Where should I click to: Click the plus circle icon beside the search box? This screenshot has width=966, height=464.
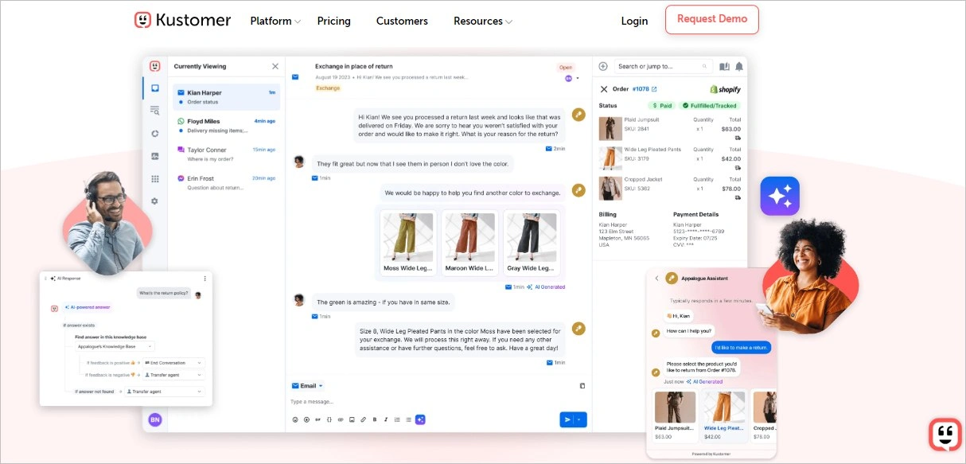pos(603,66)
